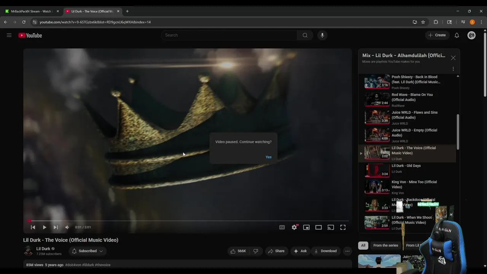Select Lil Durk - The Voice playlist item
The image size is (487, 274).
(407, 153)
